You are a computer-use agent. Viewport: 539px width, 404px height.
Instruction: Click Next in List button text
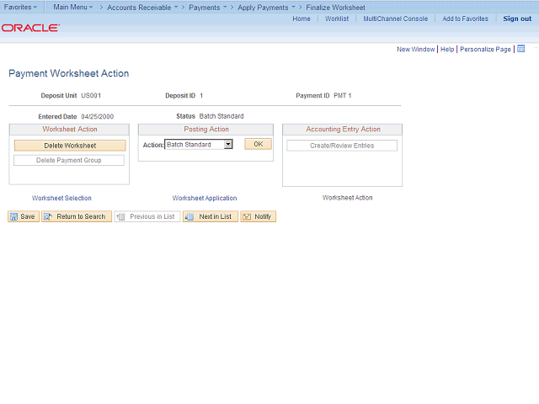tap(216, 216)
